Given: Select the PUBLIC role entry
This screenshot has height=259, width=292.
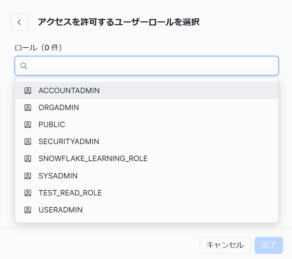Looking at the screenshot, I should point(52,124).
